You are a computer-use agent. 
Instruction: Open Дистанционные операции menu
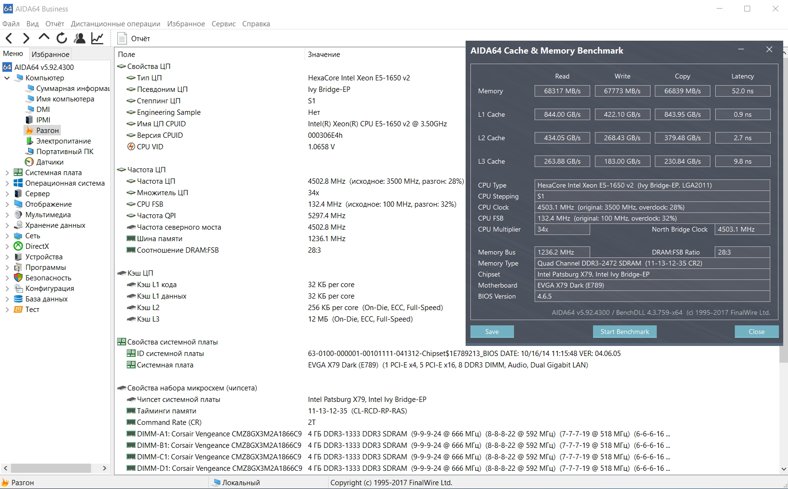click(115, 23)
